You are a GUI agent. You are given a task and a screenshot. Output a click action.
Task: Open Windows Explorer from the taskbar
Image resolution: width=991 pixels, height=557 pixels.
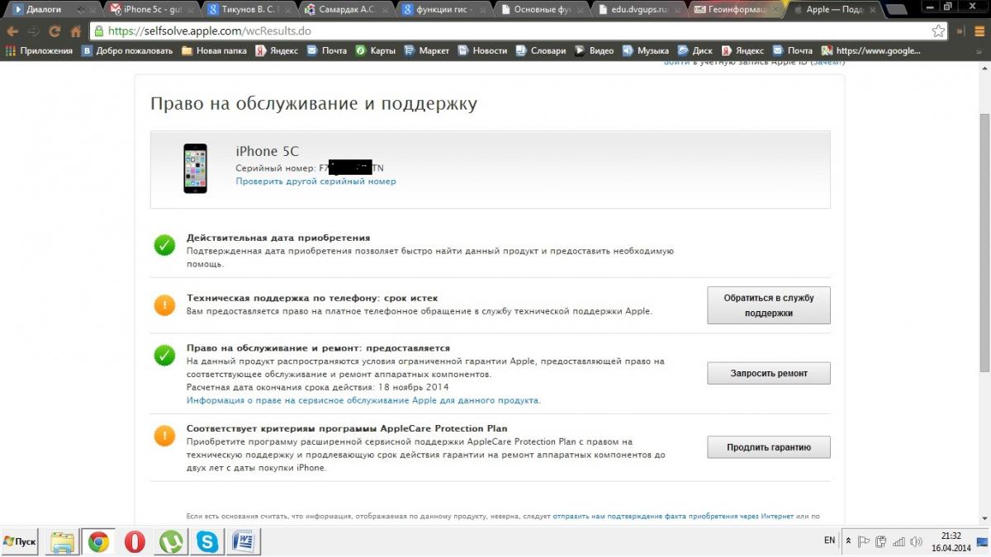pos(63,542)
